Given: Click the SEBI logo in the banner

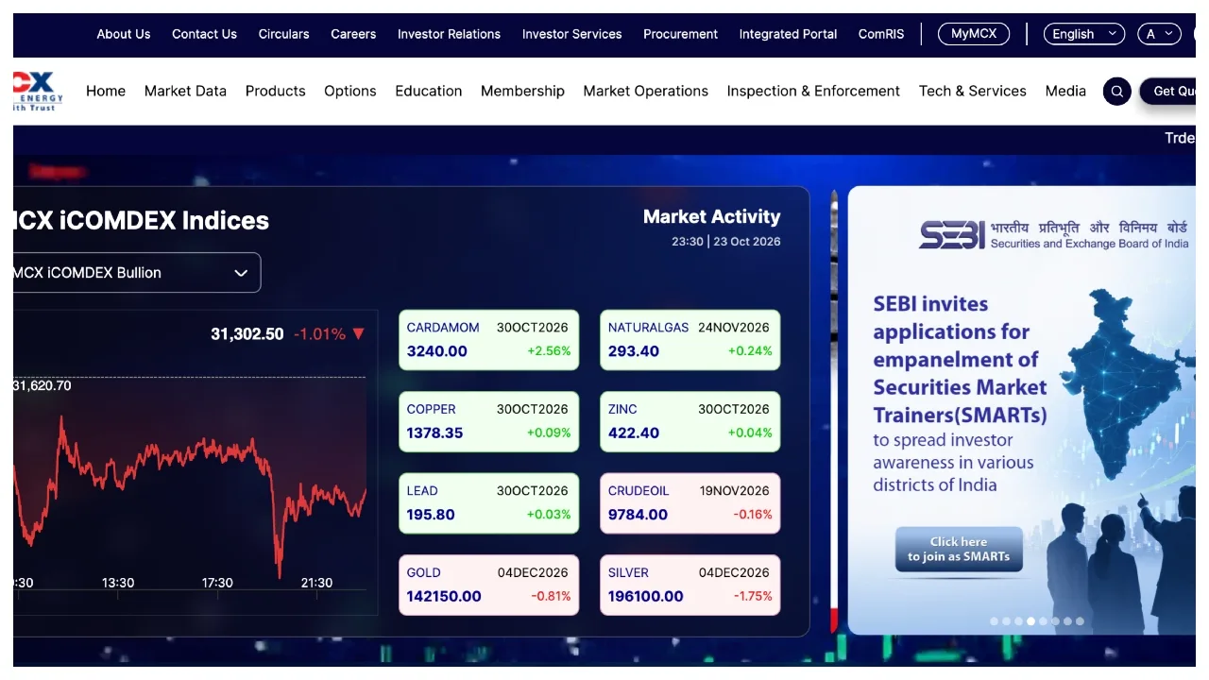Looking at the screenshot, I should 1053,234.
